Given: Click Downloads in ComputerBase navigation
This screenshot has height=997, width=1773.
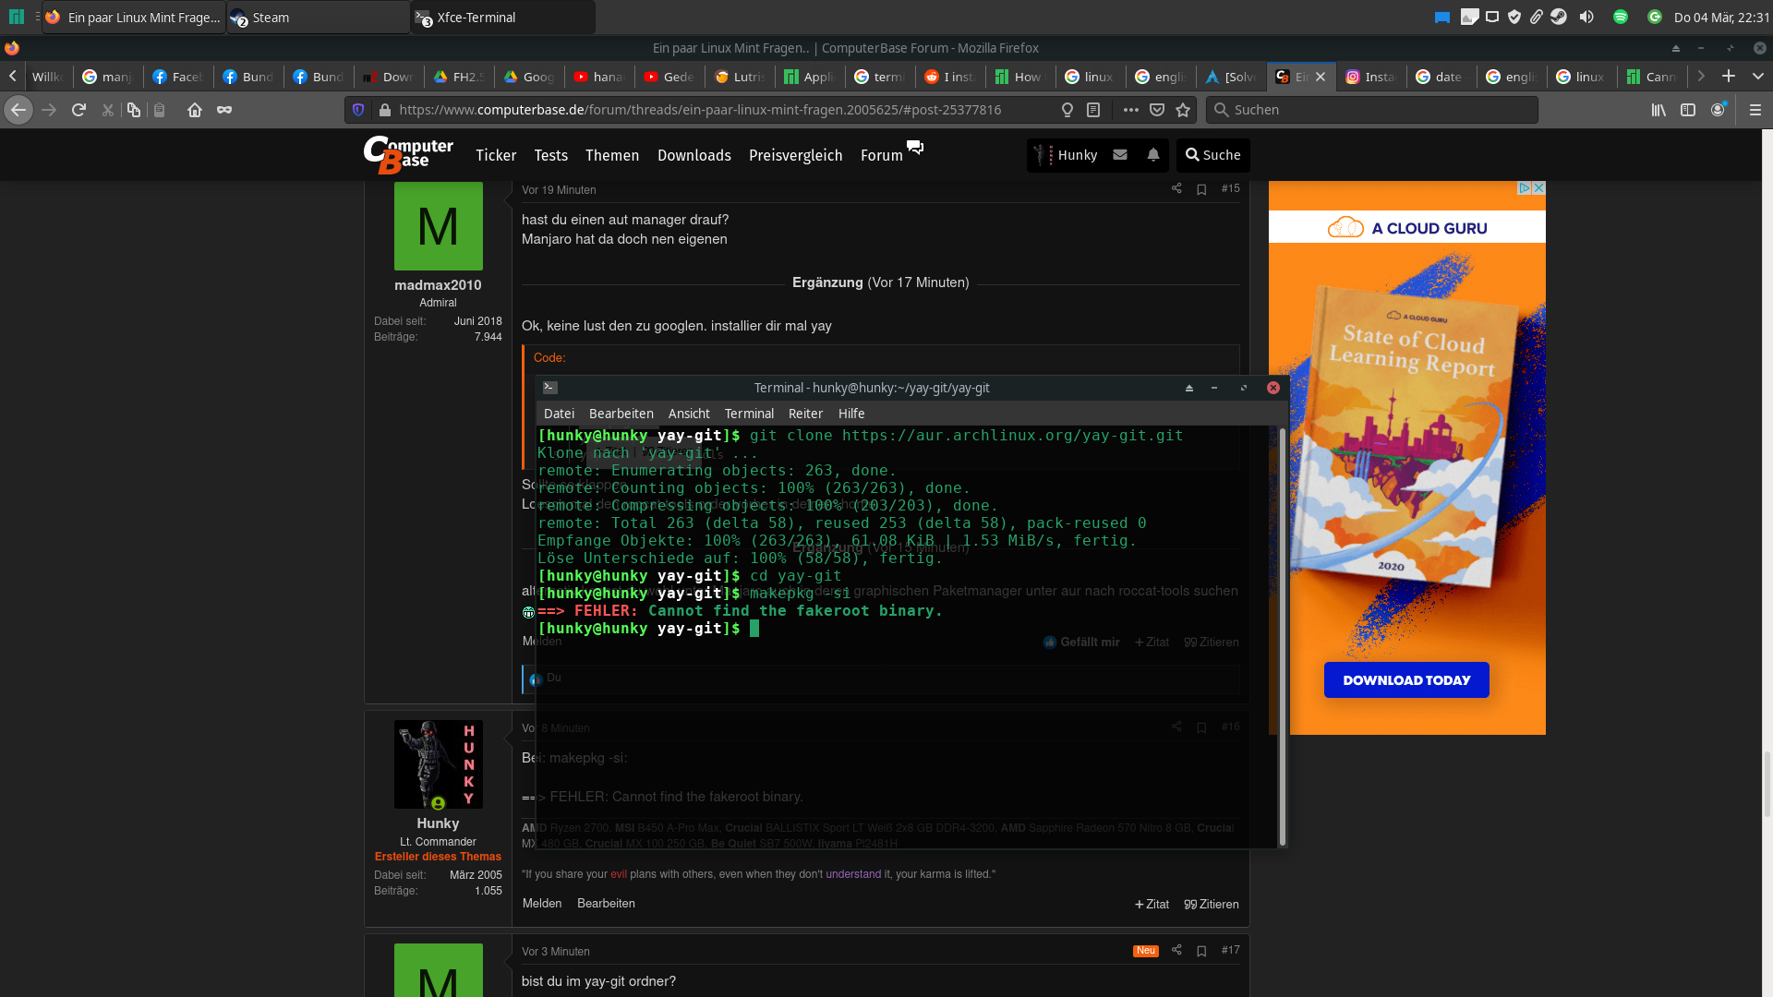Looking at the screenshot, I should [694, 155].
